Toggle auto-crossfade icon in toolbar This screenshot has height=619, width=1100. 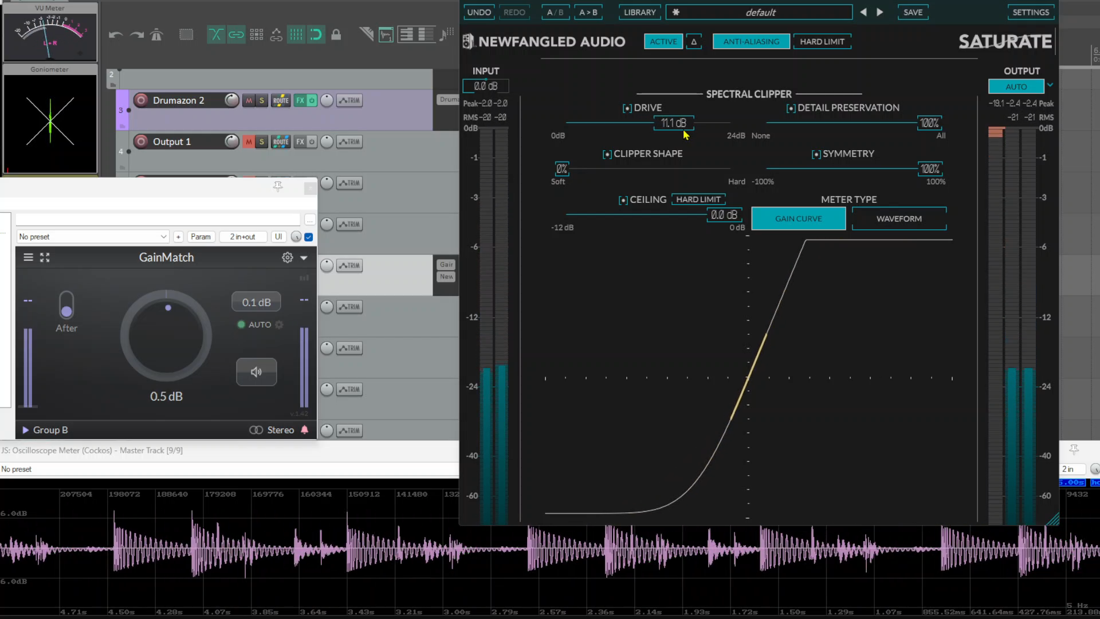(215, 35)
